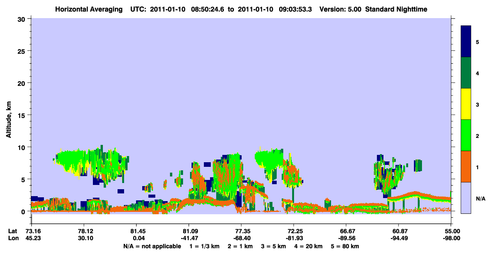Click longitude value -98.00
This screenshot has width=501, height=257.
tap(451, 238)
